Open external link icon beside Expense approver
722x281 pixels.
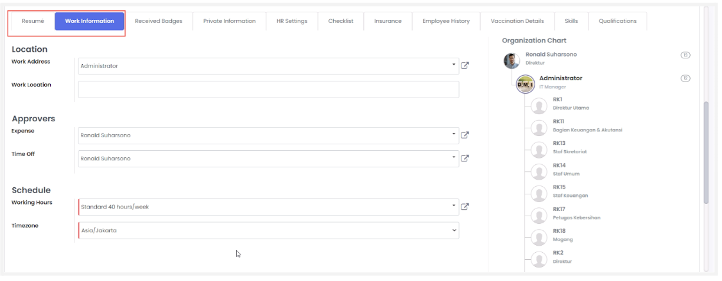tap(465, 135)
